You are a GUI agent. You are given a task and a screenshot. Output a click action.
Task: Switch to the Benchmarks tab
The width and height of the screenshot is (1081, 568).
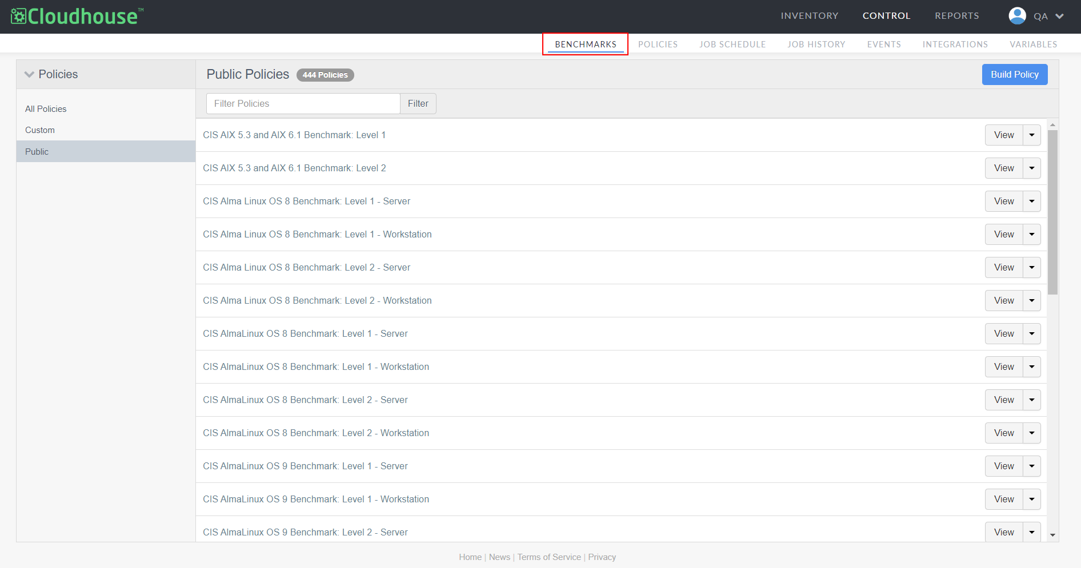click(586, 45)
